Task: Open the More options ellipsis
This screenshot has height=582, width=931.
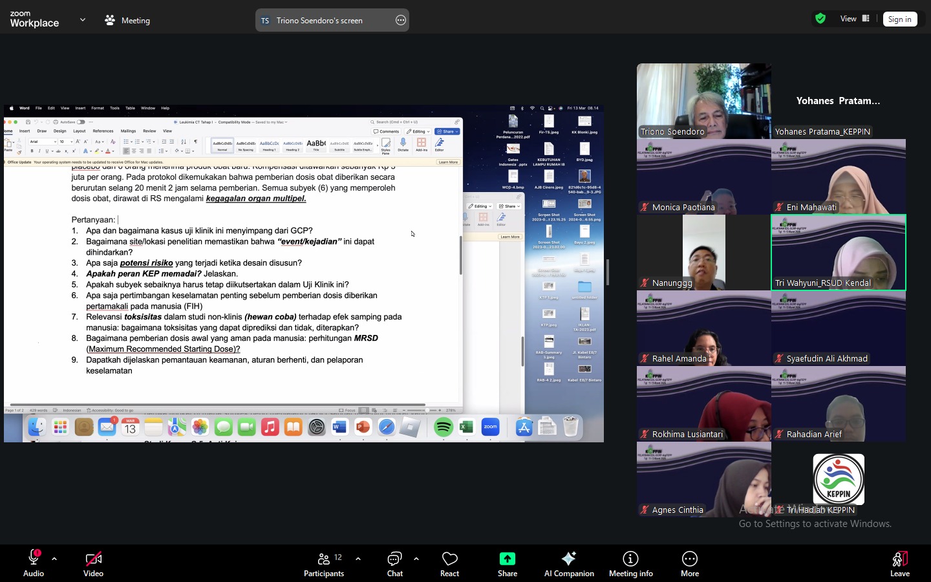Action: pos(689,564)
